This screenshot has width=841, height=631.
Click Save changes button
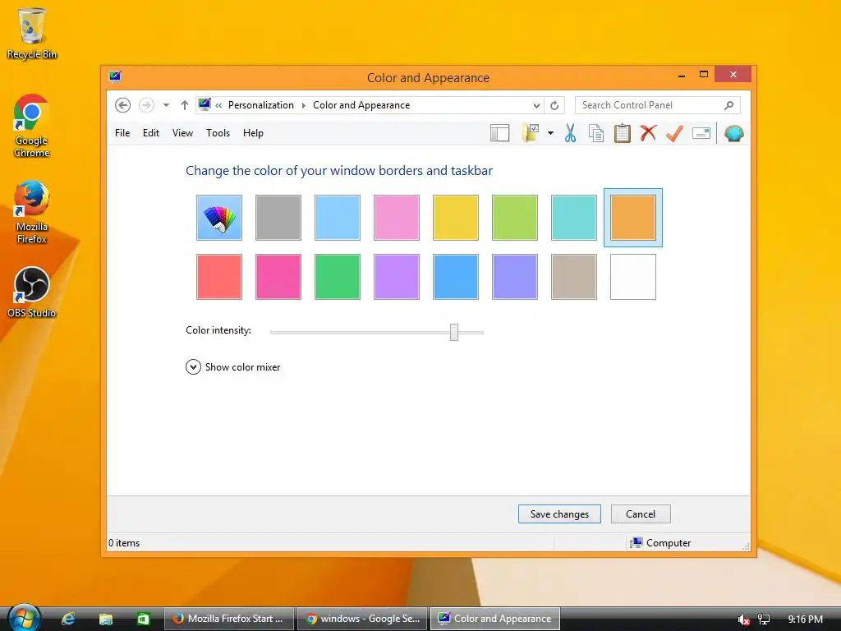click(x=559, y=514)
